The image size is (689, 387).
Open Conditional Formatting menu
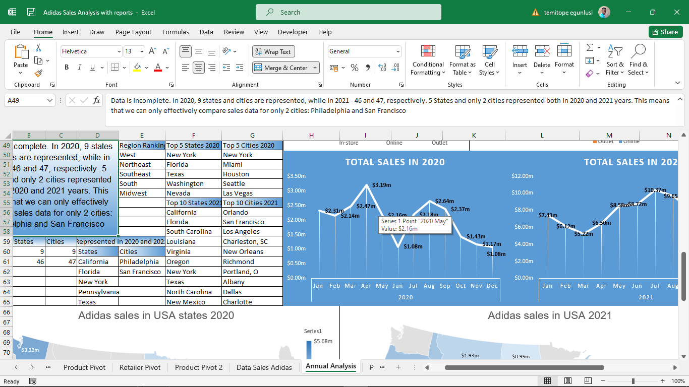[428, 60]
